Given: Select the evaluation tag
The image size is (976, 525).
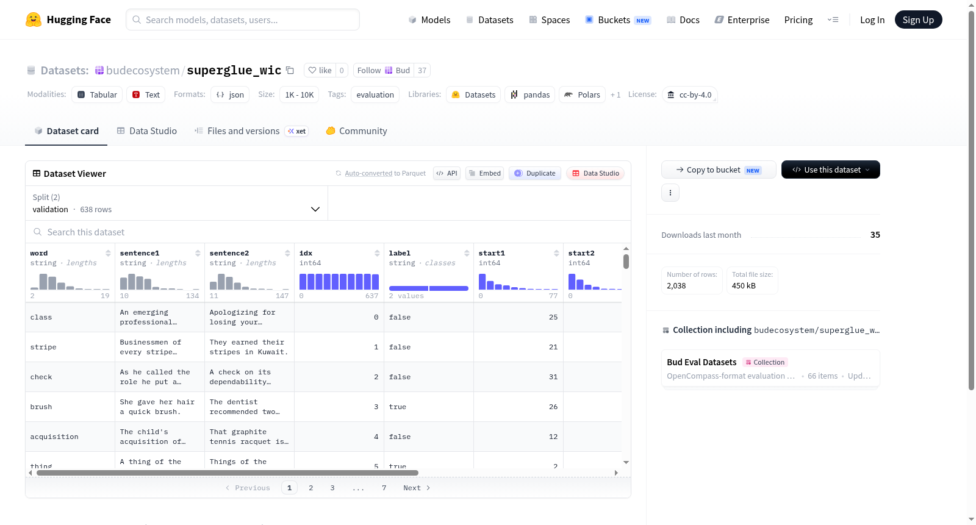Looking at the screenshot, I should pos(375,95).
